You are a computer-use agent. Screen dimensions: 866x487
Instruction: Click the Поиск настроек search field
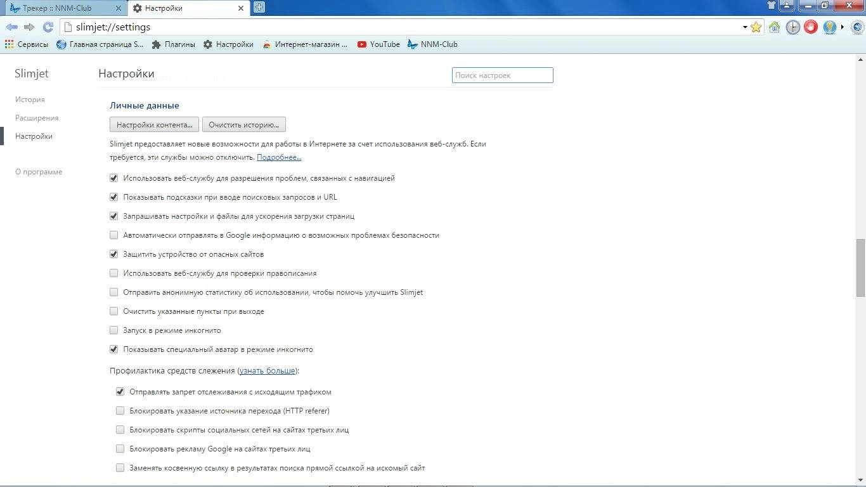coord(503,75)
